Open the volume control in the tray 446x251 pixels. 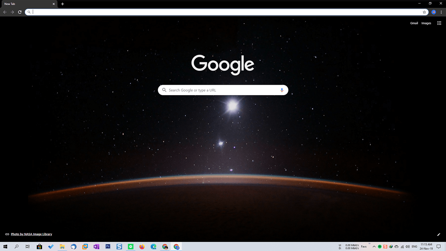(408, 247)
